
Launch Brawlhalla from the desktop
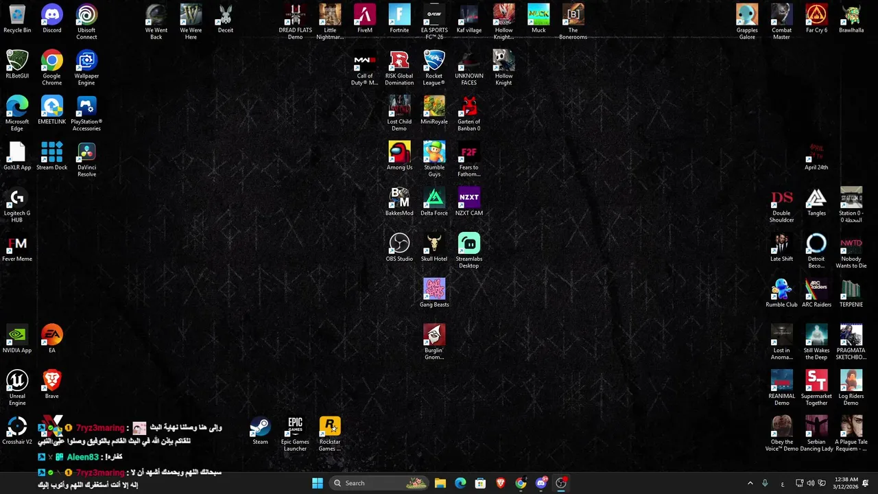point(851,19)
